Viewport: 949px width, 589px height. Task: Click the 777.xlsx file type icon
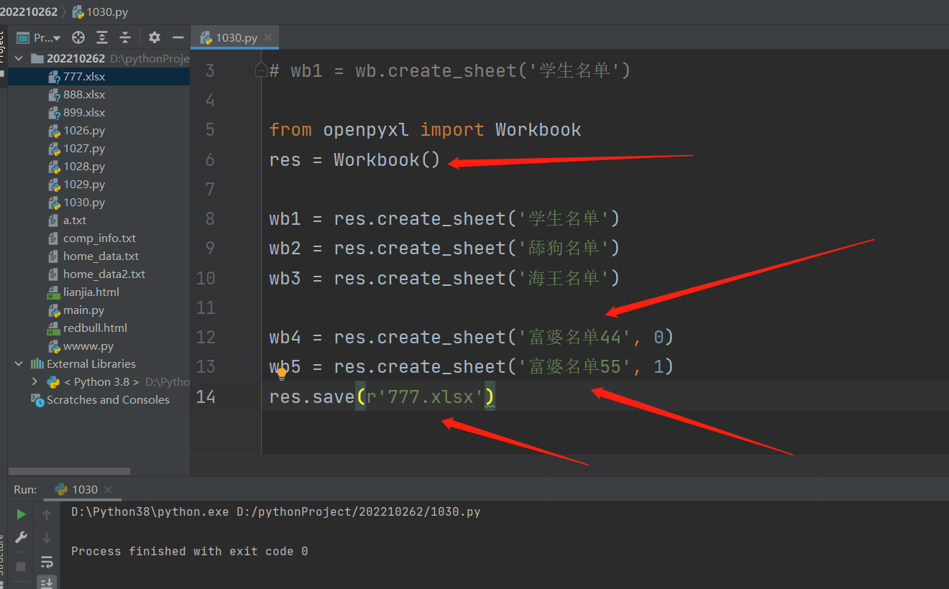(54, 77)
